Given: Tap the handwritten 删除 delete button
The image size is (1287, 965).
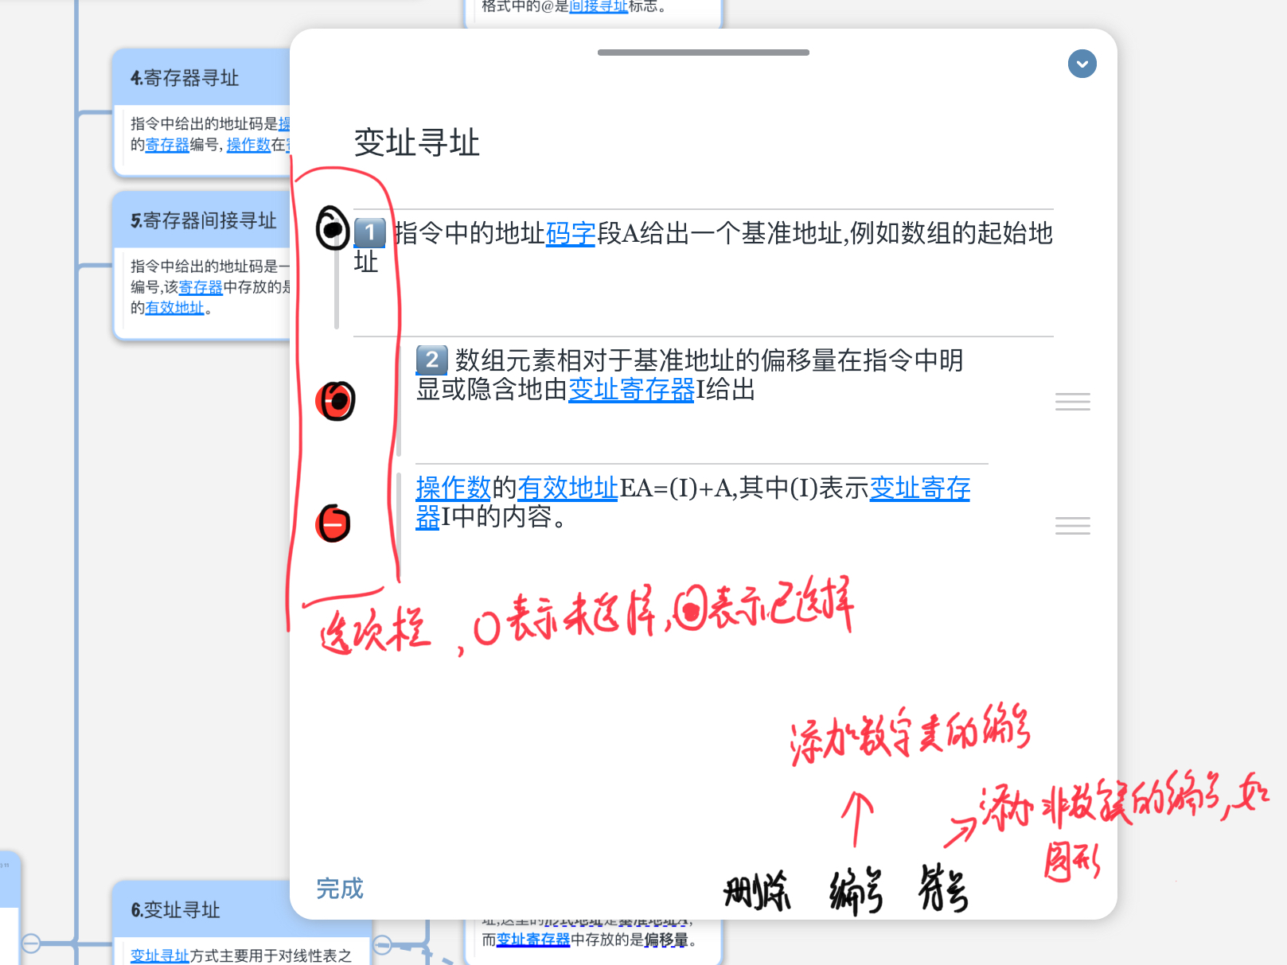Looking at the screenshot, I should [757, 891].
